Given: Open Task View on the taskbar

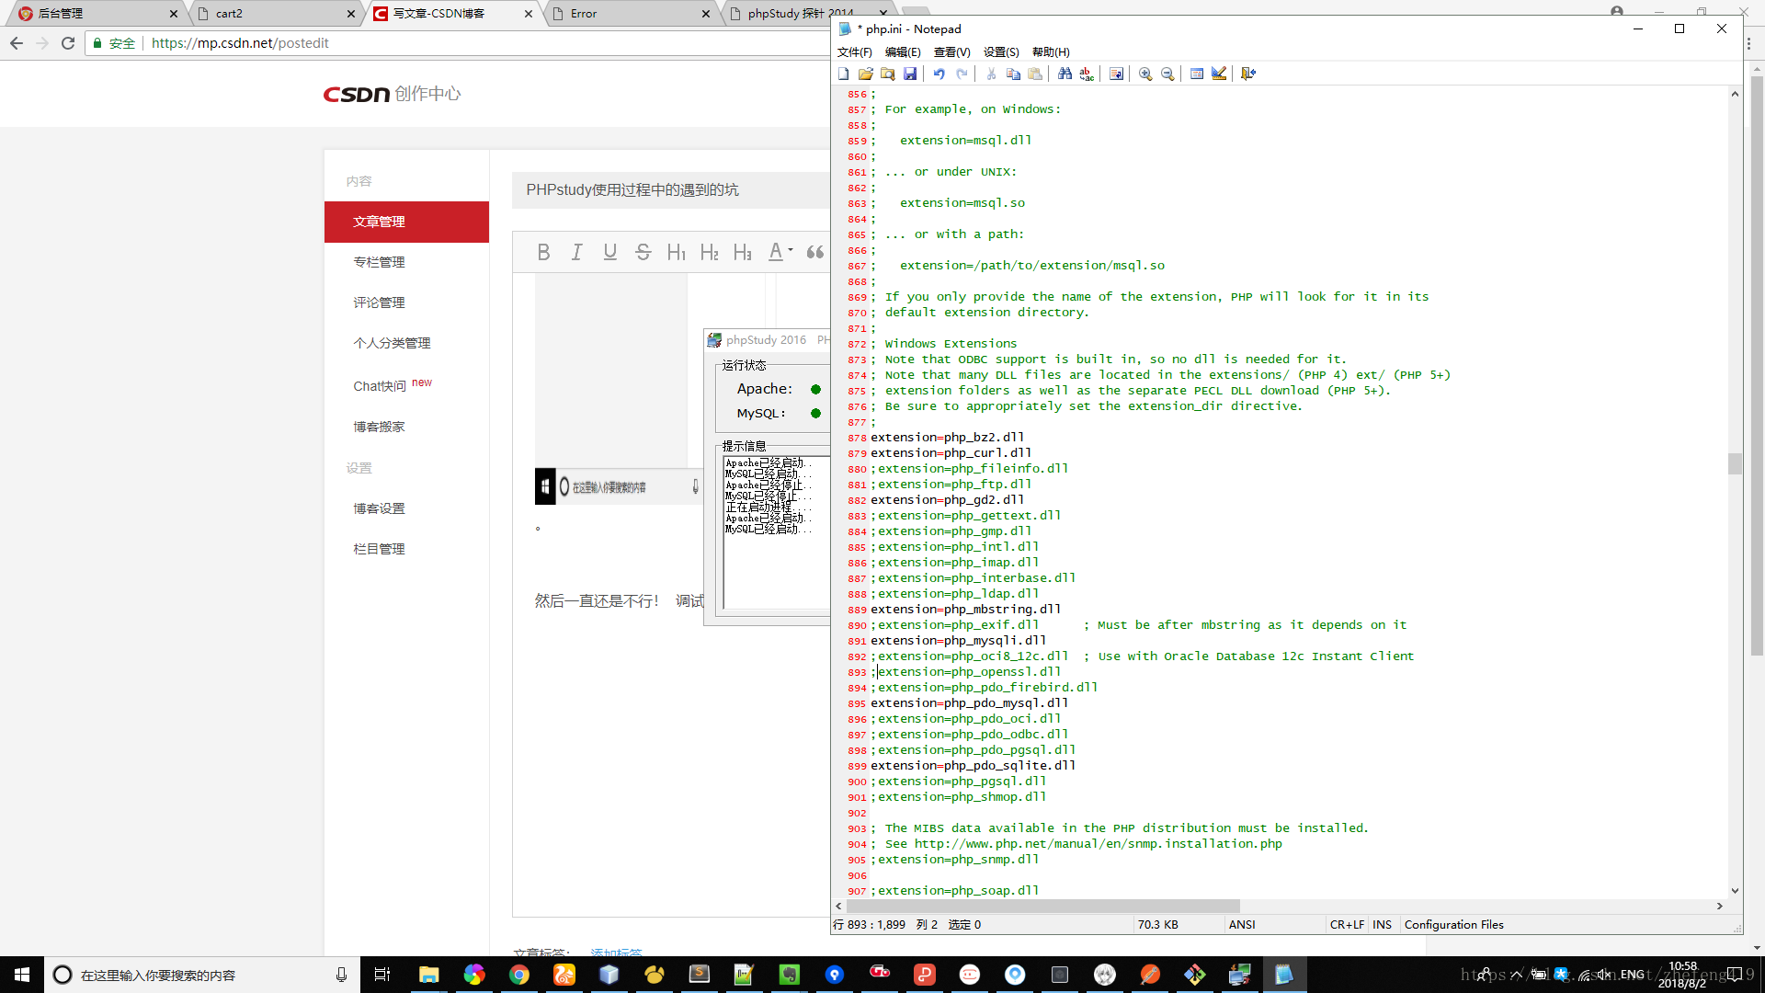Looking at the screenshot, I should point(382,975).
